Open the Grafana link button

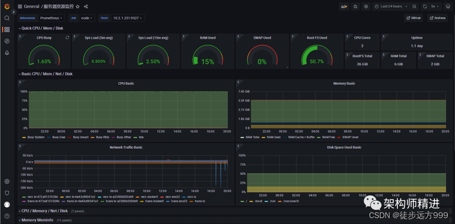pos(437,18)
